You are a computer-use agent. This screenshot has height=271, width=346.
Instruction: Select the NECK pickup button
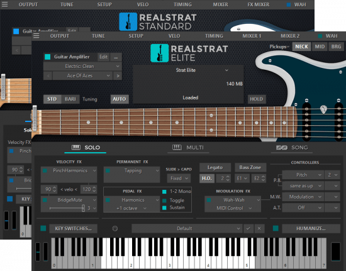(x=301, y=47)
